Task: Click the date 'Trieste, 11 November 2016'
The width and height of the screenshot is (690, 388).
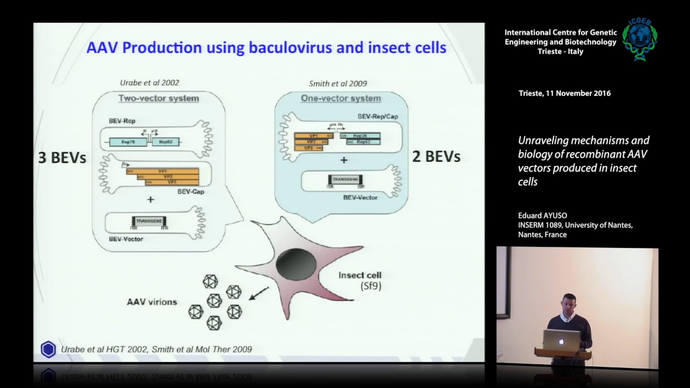Action: coord(564,93)
